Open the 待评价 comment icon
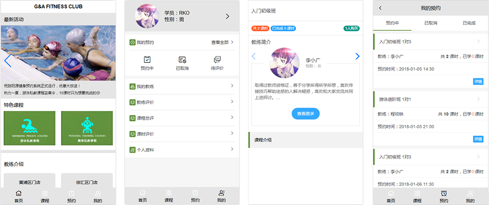Image resolution: width=489 pixels, height=205 pixels. pyautogui.click(x=217, y=60)
